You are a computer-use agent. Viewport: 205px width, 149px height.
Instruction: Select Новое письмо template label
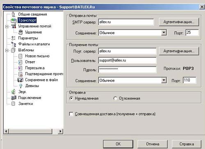click(x=37, y=56)
